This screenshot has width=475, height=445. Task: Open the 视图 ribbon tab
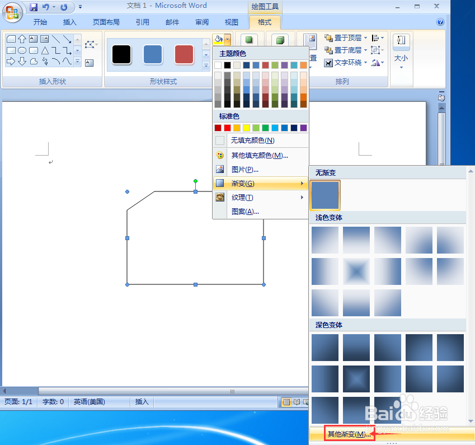(x=232, y=22)
